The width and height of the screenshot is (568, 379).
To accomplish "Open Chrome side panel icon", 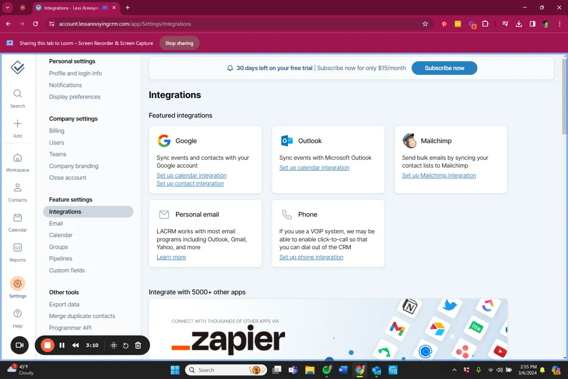I will pyautogui.click(x=532, y=24).
